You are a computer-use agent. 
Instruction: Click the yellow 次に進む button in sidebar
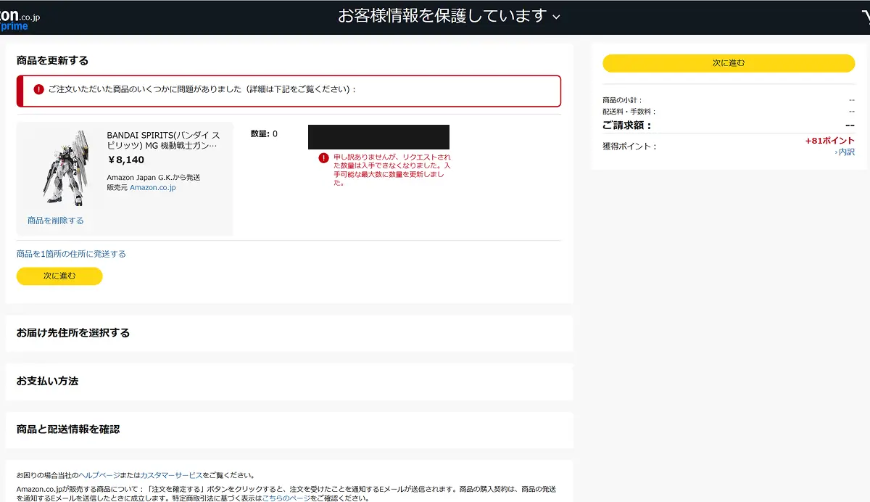(729, 63)
